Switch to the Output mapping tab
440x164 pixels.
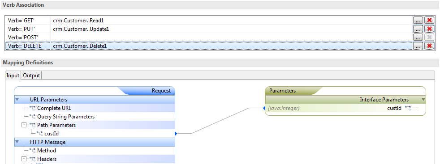click(31, 75)
